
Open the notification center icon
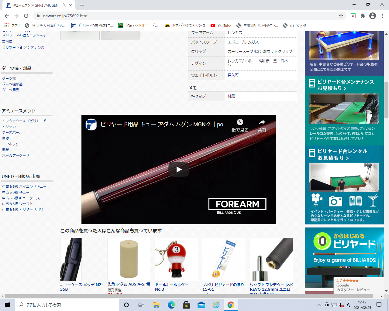coord(379,305)
